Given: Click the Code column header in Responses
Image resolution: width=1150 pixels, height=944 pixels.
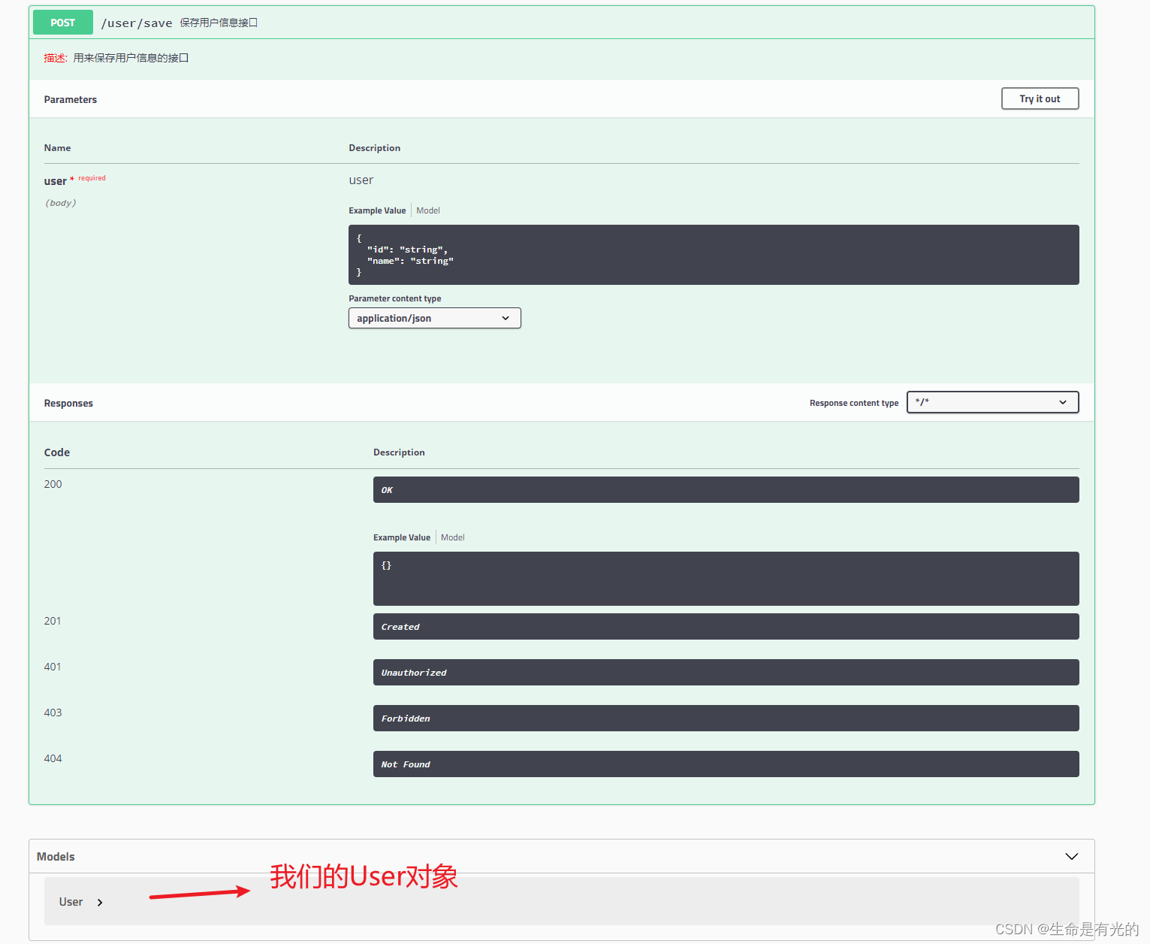Looking at the screenshot, I should (57, 452).
